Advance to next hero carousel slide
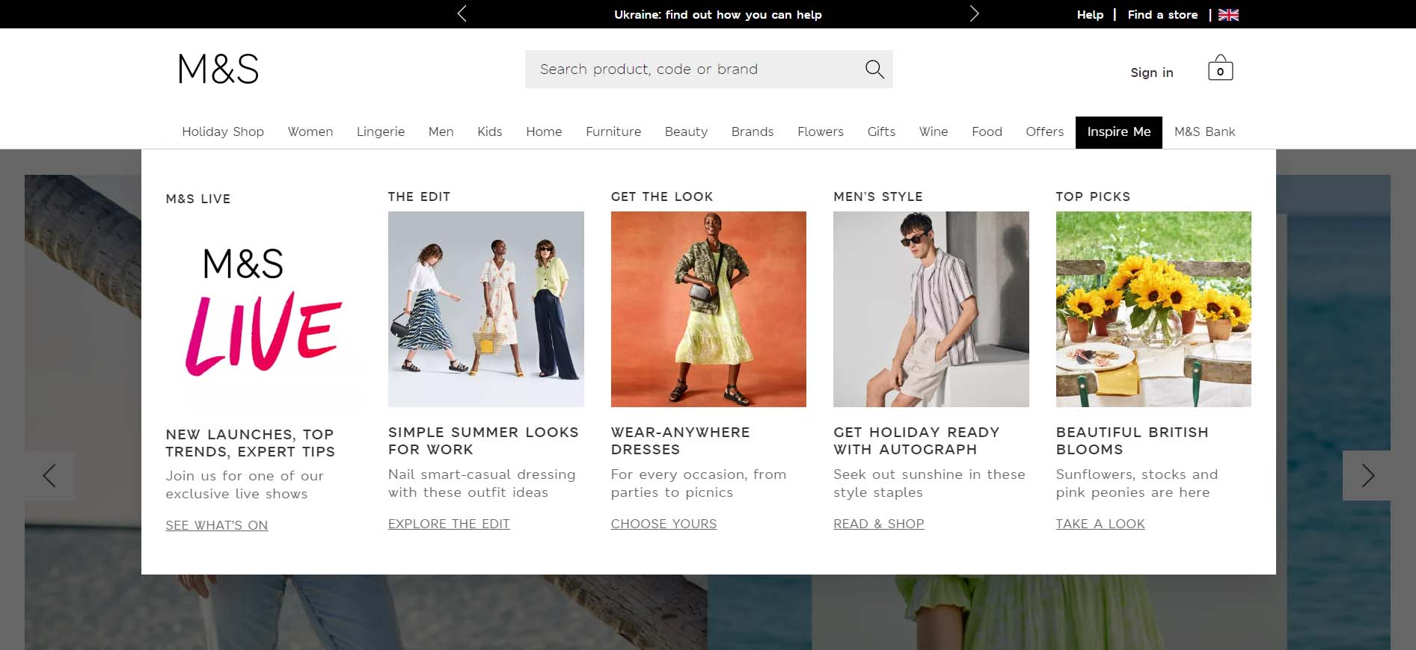Screen dimensions: 1416x650 click(1367, 475)
